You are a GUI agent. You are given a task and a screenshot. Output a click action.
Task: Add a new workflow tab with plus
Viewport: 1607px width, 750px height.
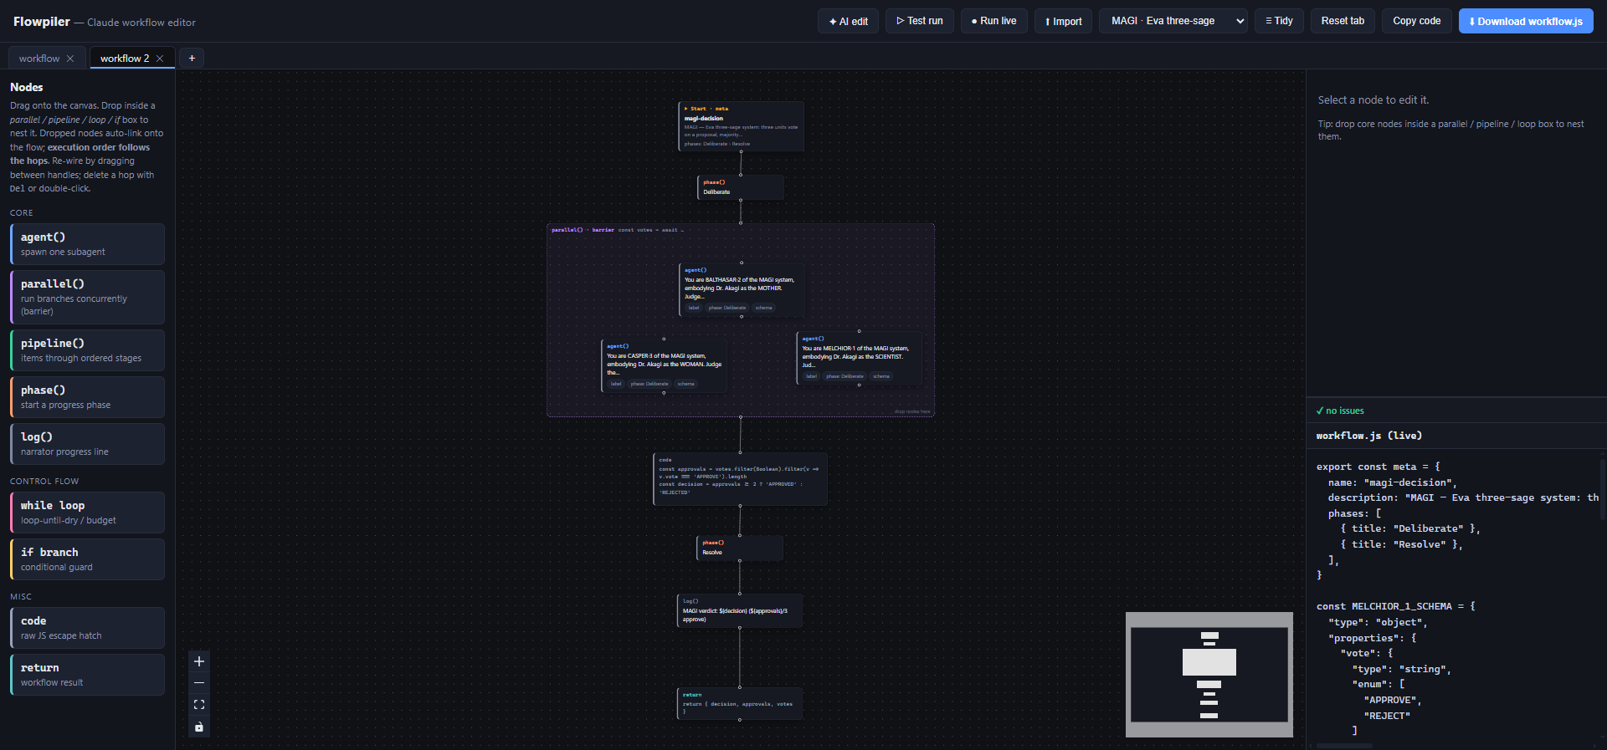(x=192, y=59)
